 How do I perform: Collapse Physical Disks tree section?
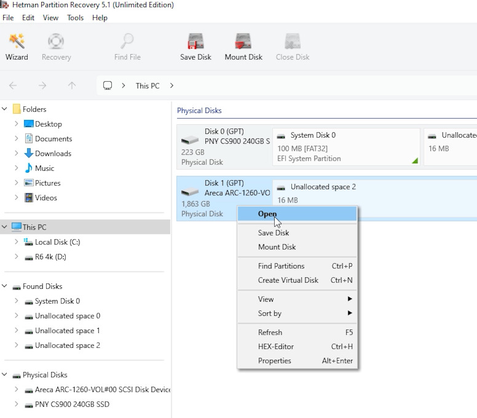[4, 374]
